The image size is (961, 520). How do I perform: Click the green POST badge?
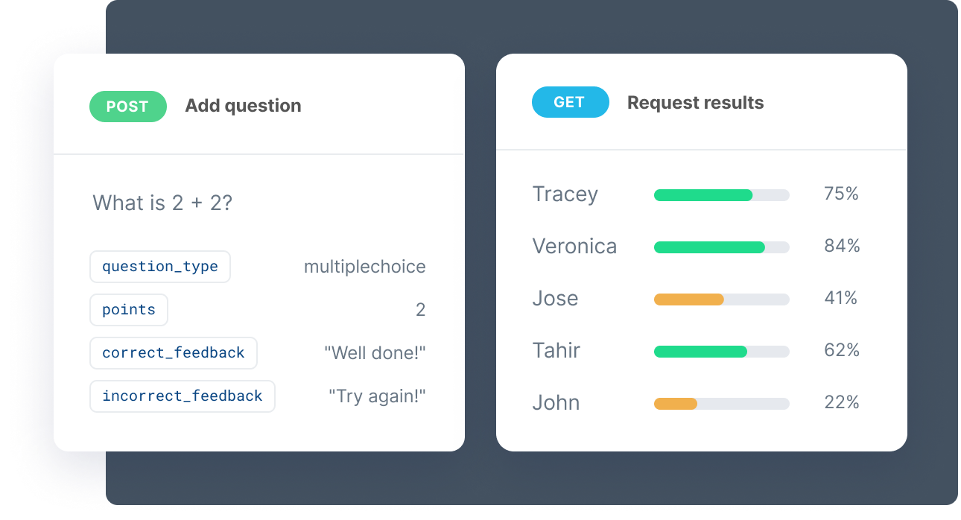tap(127, 107)
